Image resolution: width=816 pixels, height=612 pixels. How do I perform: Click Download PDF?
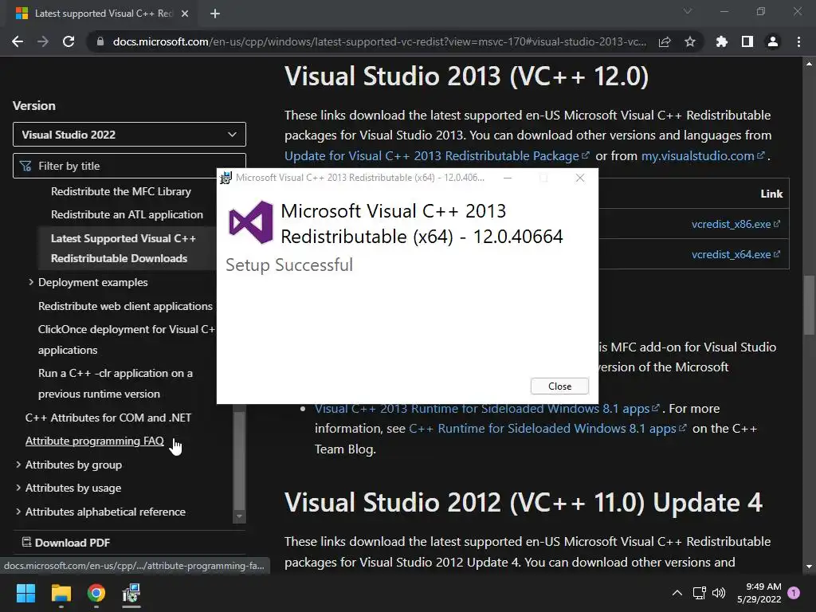coord(66,542)
